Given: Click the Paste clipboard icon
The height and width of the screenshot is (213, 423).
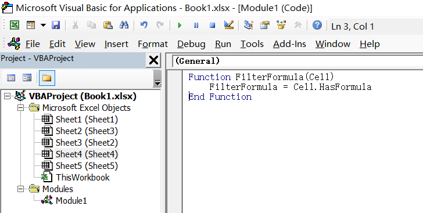Looking at the screenshot, I should coord(108,26).
